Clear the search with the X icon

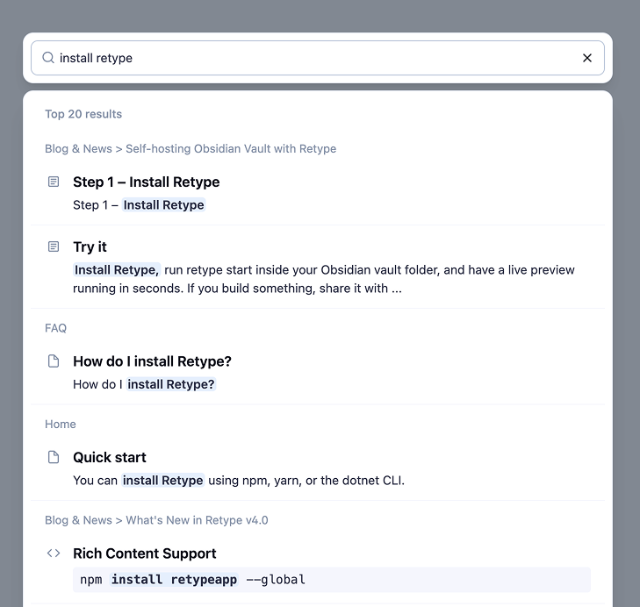(x=587, y=58)
